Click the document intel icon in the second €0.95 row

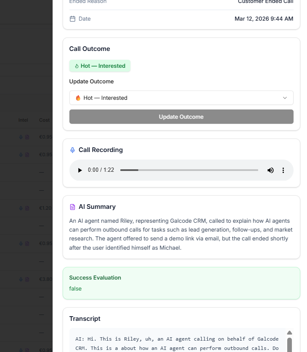coord(26,155)
